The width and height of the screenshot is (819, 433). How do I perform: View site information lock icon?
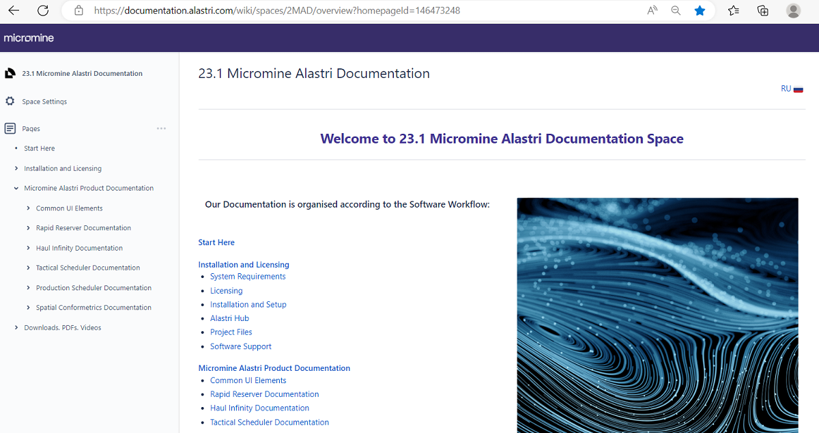(78, 11)
